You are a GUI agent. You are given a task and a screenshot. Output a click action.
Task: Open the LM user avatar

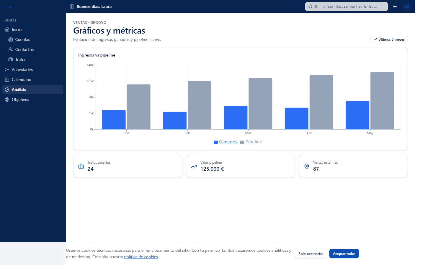(x=407, y=6)
